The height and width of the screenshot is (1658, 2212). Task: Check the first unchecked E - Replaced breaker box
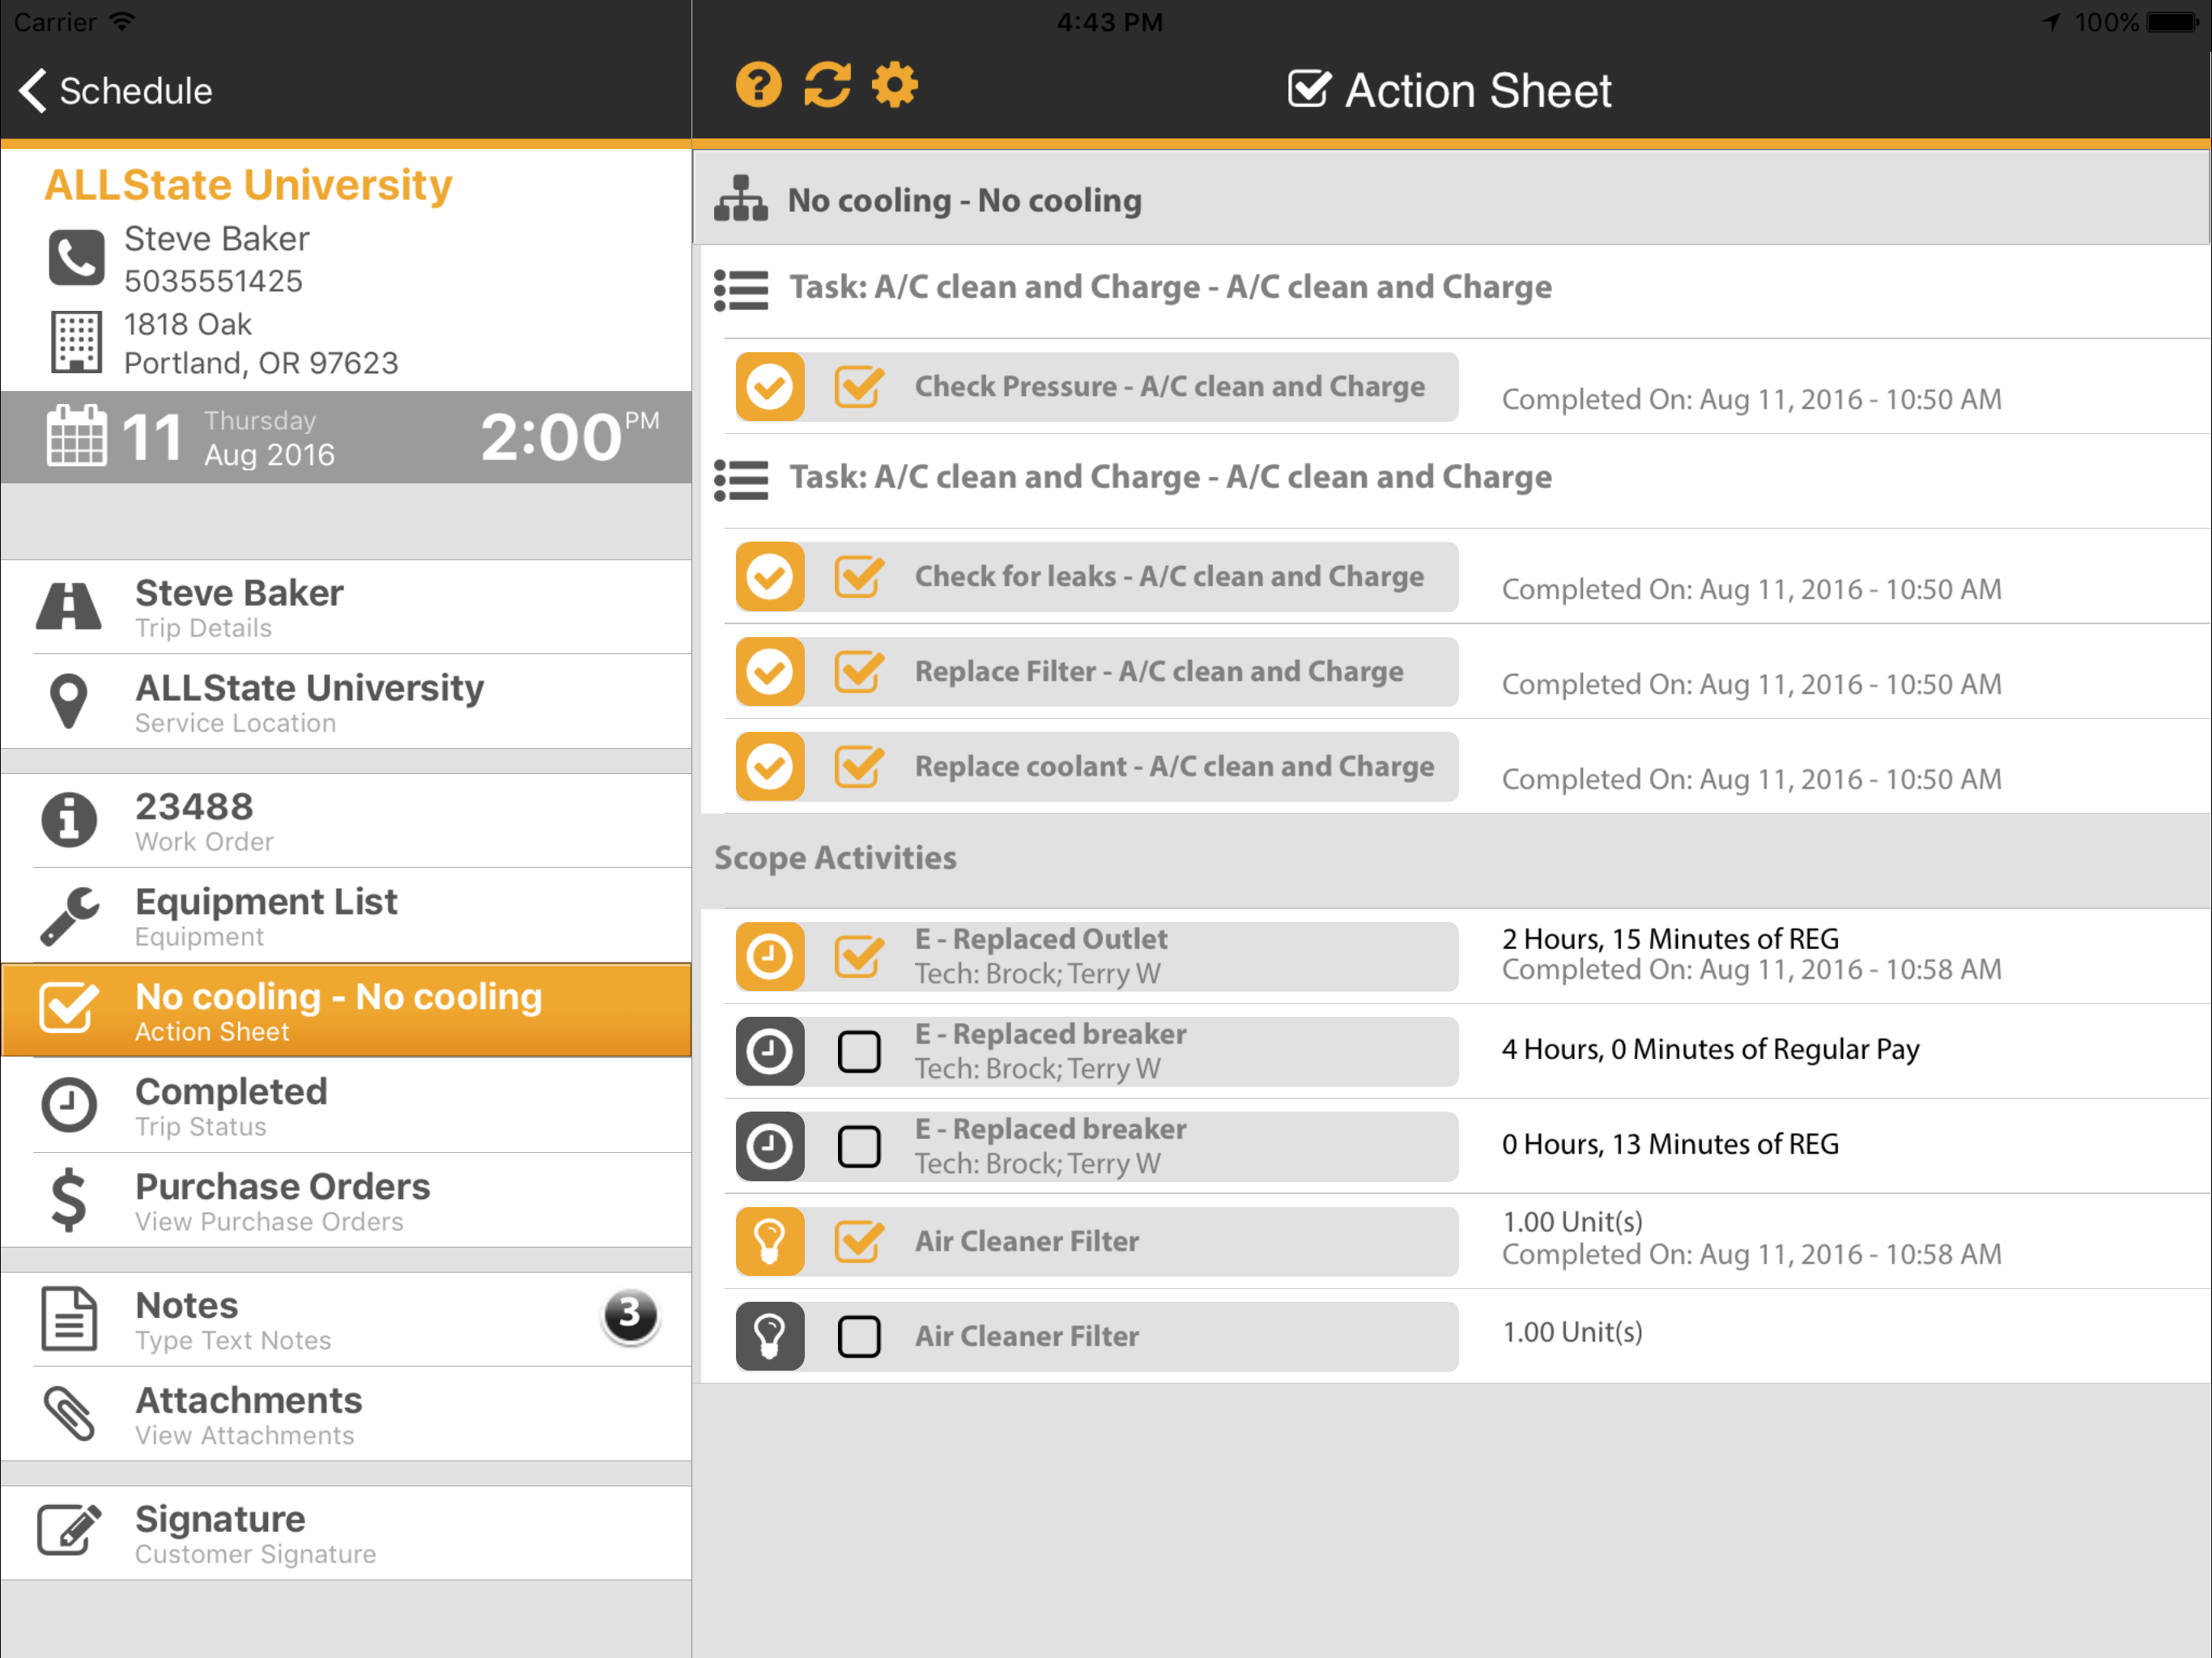point(858,1052)
